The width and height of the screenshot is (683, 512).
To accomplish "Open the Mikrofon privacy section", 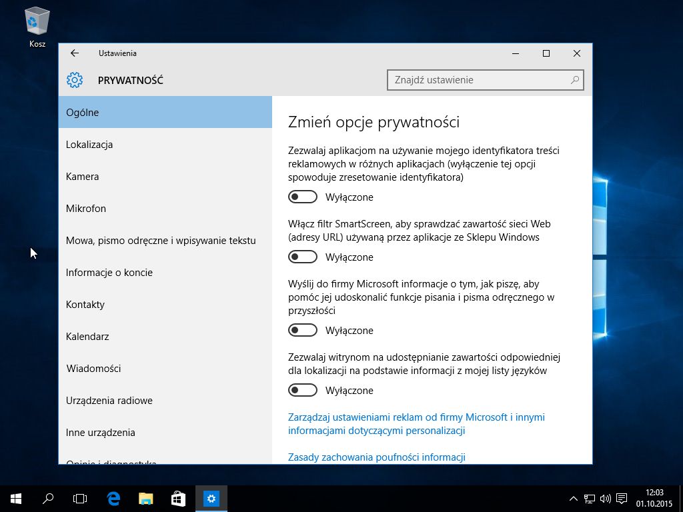I will point(165,209).
